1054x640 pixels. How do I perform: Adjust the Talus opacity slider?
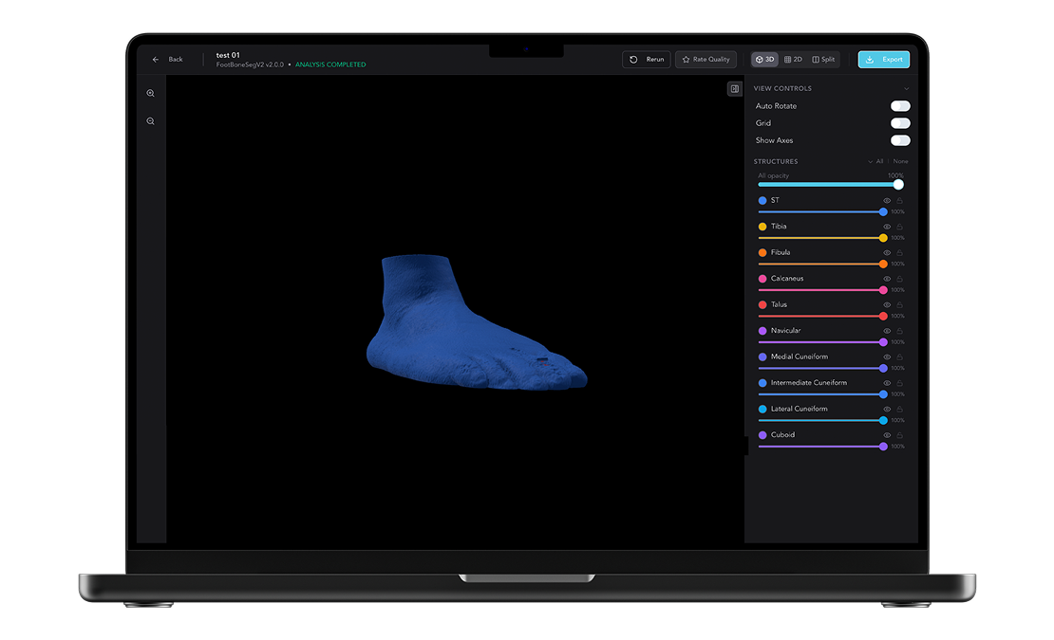(x=822, y=316)
